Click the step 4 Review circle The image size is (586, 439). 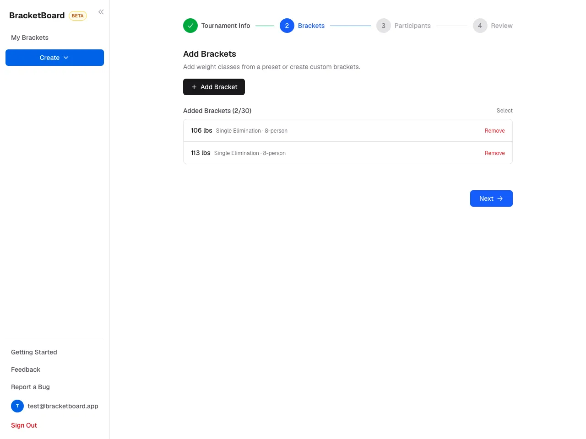coord(480,26)
